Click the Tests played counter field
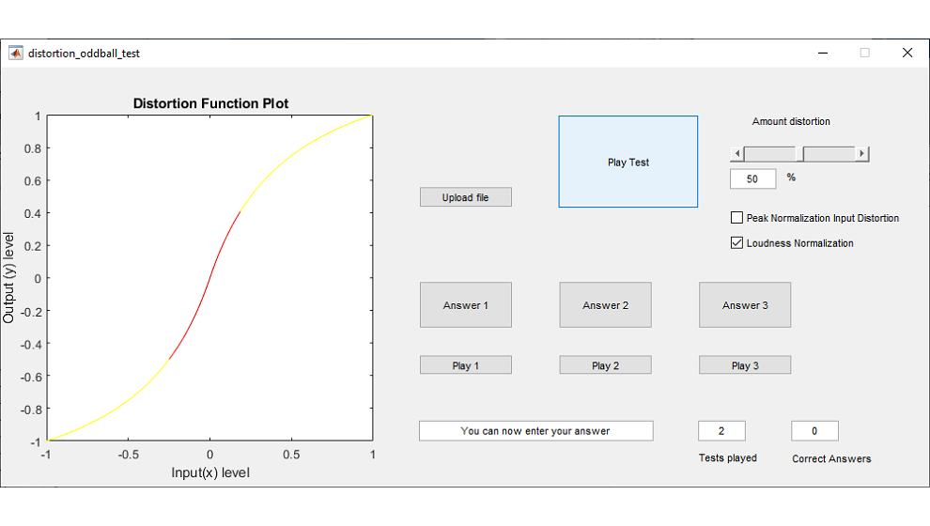The height and width of the screenshot is (526, 930). point(721,431)
